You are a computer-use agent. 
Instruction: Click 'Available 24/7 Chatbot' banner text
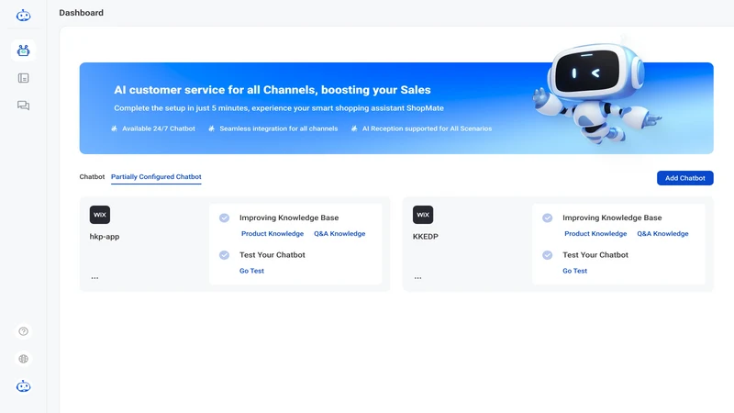point(158,128)
